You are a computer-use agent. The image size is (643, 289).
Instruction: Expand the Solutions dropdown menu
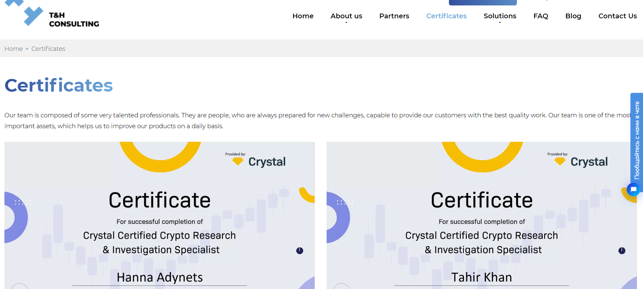pyautogui.click(x=500, y=16)
